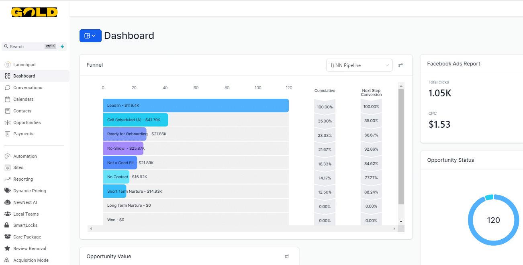Click the funnel horizontal scrollbar right arrow
The width and height of the screenshot is (523, 265).
pos(394,228)
